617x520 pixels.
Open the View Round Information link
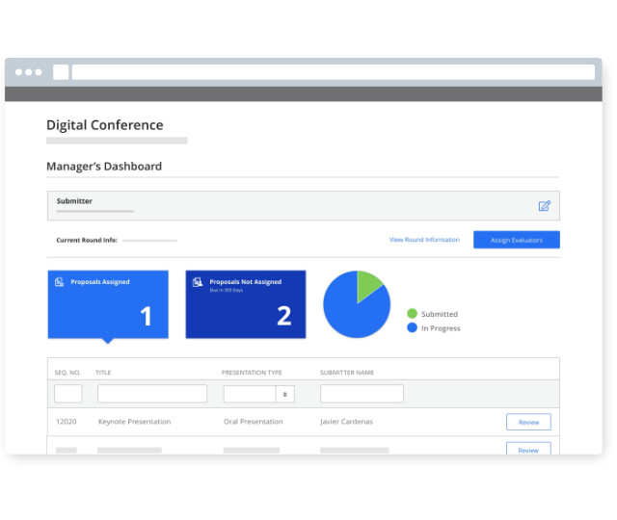point(424,240)
